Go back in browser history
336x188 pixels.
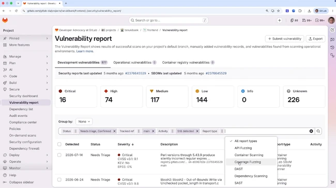coord(4,11)
